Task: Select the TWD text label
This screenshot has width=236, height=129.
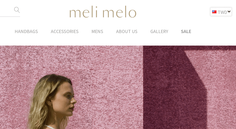Action: (222, 12)
